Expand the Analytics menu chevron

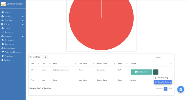tap(23, 37)
